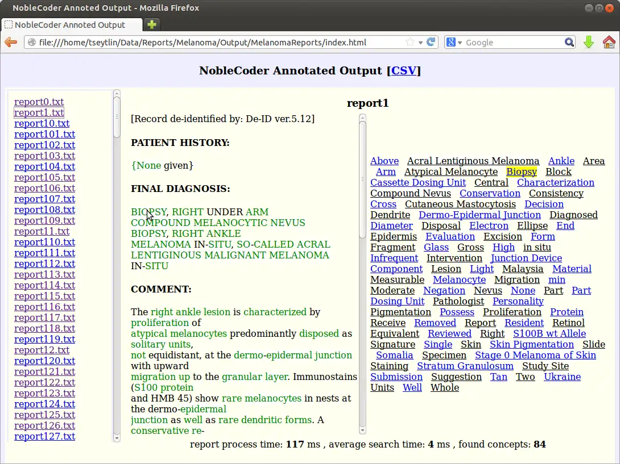Screen dimensions: 620x464
Task: Bookmark page with the star icon
Action: click(x=410, y=42)
